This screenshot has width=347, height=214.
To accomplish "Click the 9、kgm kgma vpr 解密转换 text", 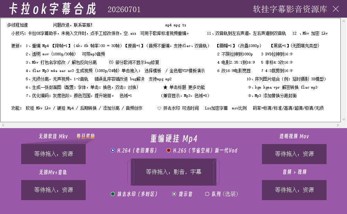I will click(283, 88).
